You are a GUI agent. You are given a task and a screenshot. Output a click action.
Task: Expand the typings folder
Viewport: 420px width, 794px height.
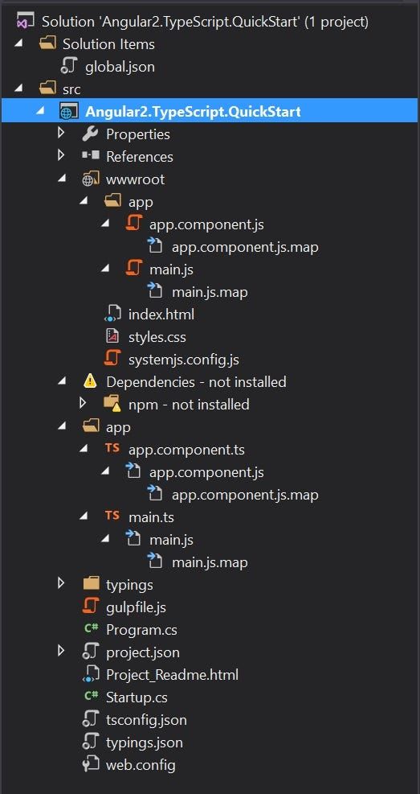[61, 583]
